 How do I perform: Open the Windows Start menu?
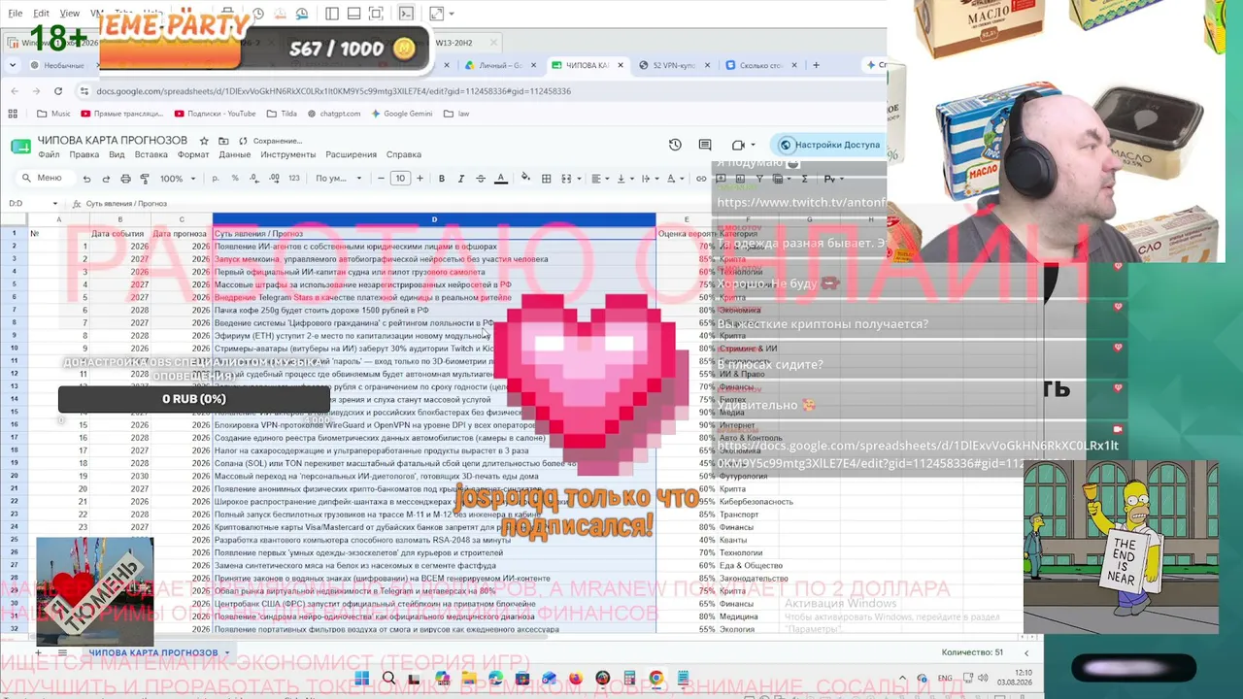pos(362,679)
